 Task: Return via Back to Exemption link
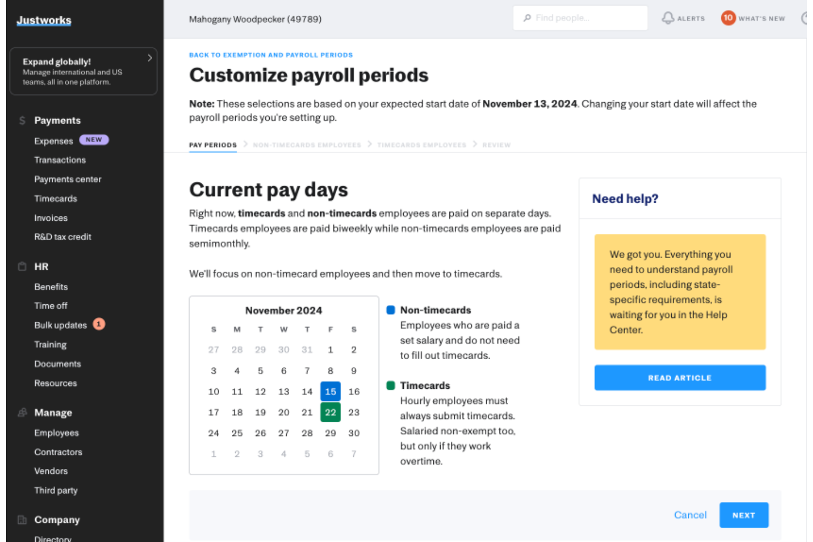point(270,54)
